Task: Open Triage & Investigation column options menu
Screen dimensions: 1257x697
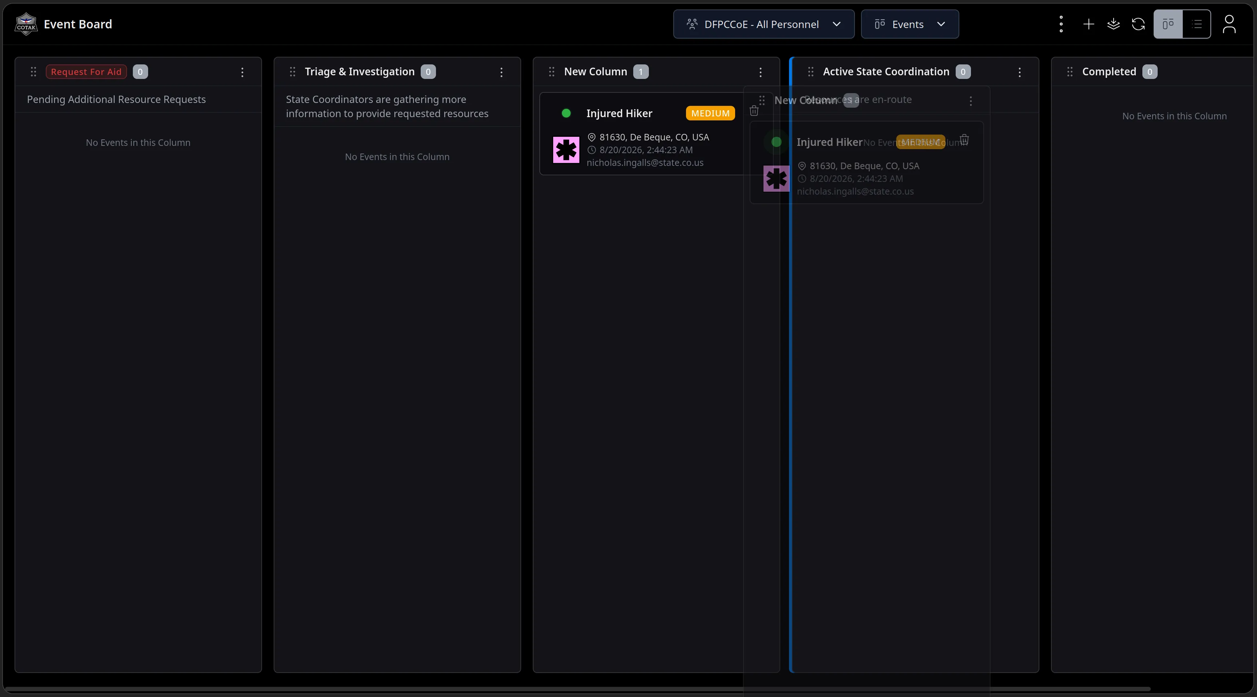Action: 501,72
